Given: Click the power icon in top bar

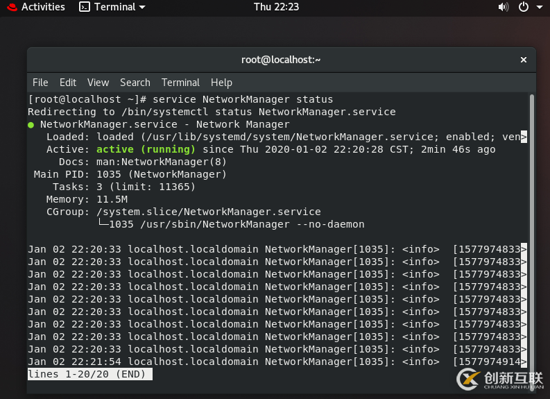Looking at the screenshot, I should (x=523, y=7).
